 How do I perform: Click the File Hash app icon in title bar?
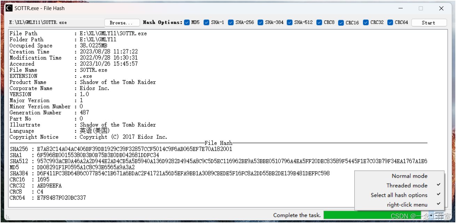coord(9,8)
